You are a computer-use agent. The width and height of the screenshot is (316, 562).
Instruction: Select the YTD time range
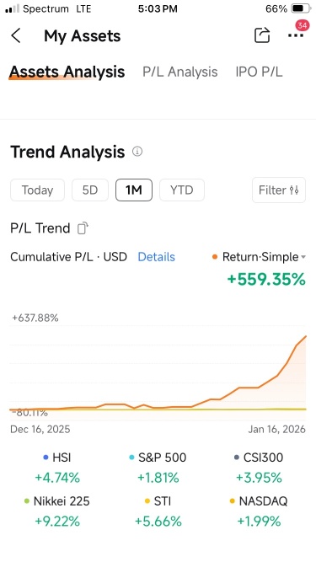click(182, 190)
